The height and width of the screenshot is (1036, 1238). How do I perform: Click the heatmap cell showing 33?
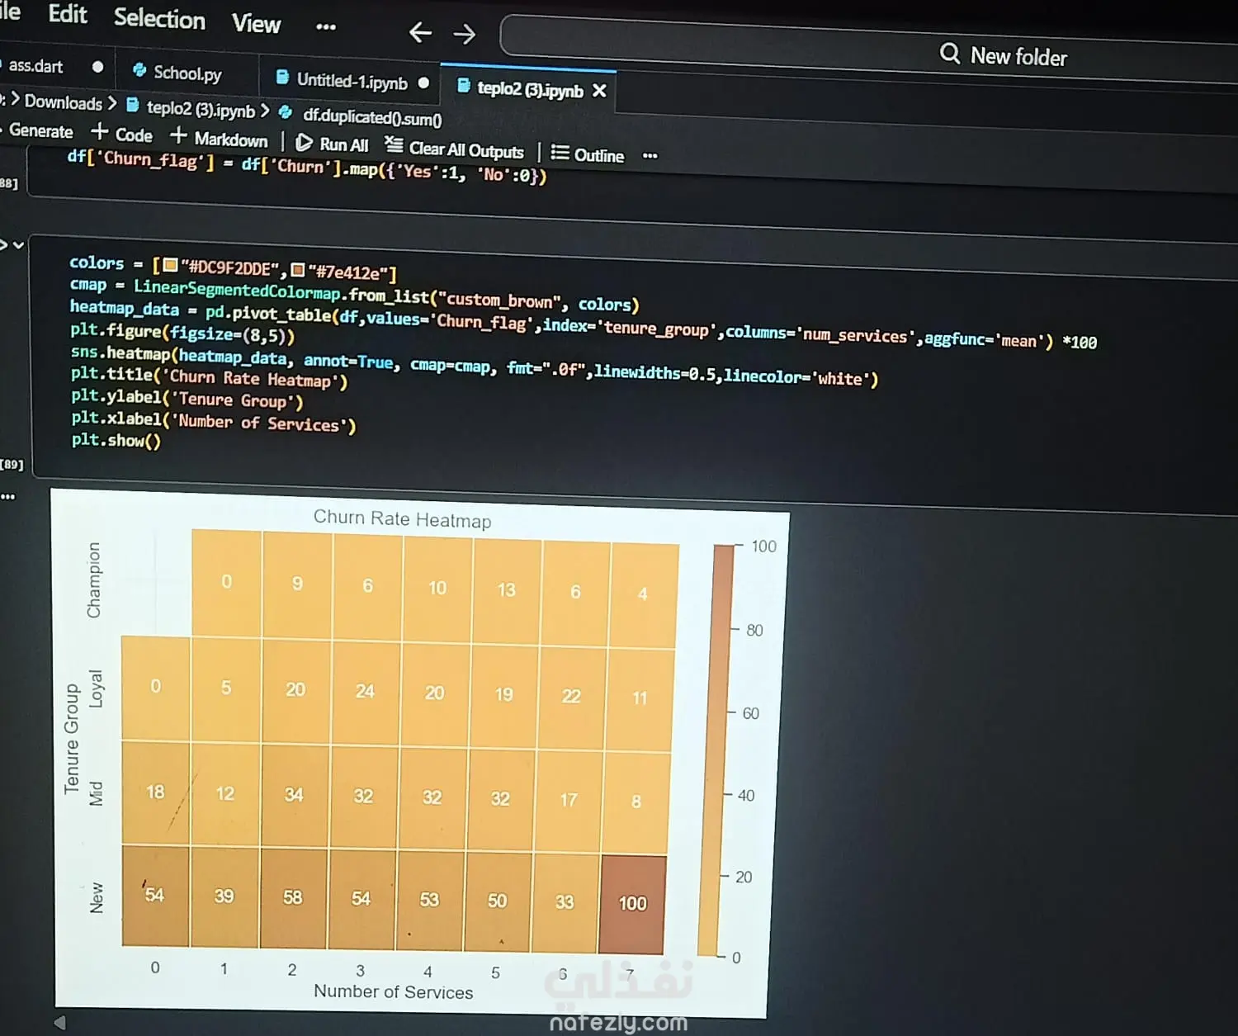[x=565, y=903]
